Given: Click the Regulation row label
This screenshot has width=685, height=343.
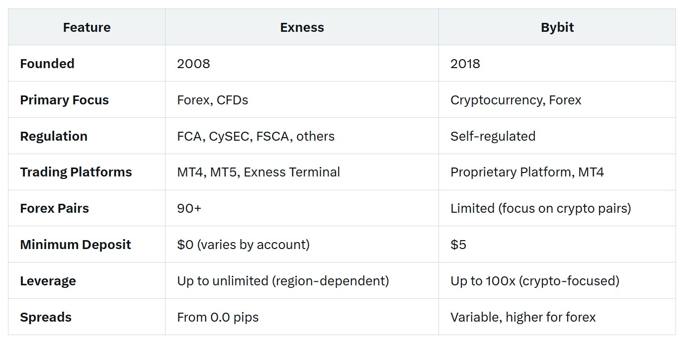Looking at the screenshot, I should coord(54,136).
